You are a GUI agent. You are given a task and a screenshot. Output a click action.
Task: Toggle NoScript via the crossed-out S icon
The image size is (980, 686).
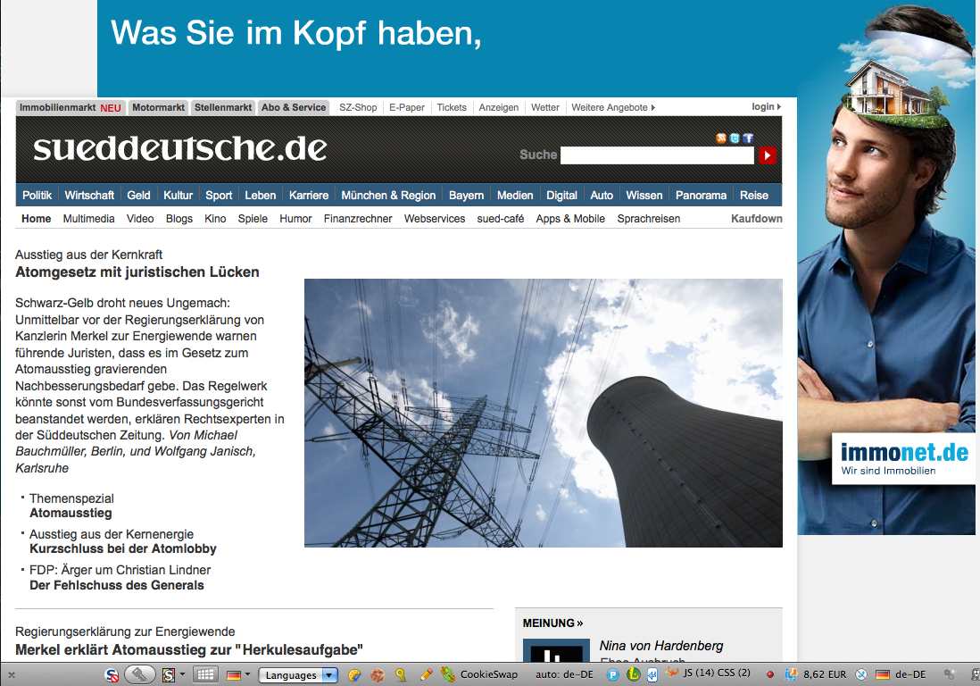[112, 673]
